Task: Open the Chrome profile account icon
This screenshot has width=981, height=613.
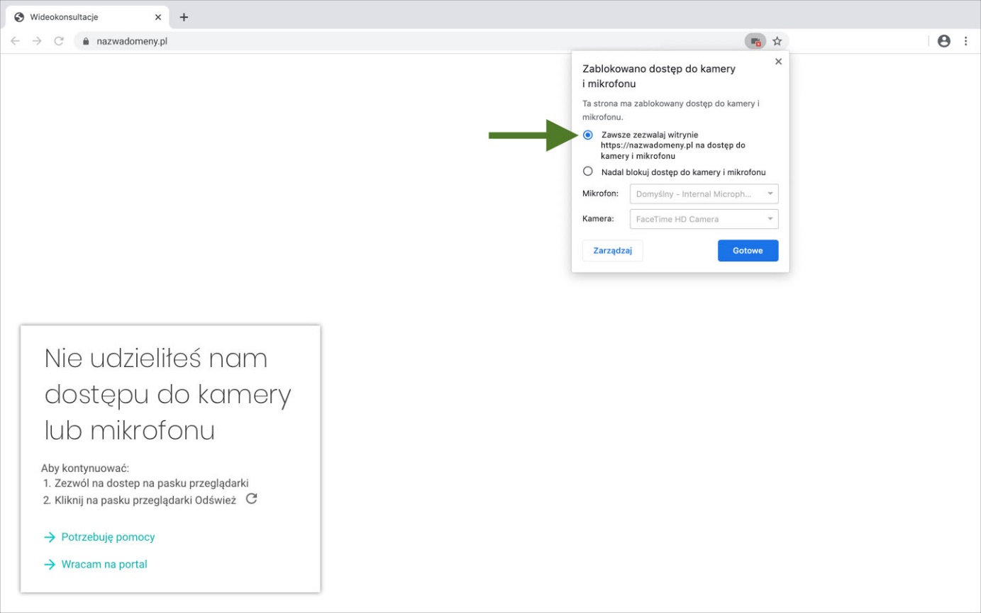Action: click(944, 41)
